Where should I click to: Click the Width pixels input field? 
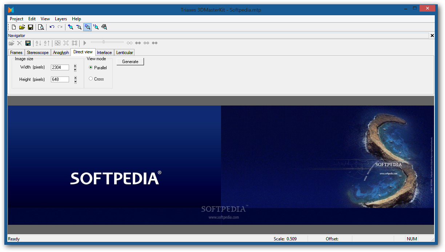[60, 67]
